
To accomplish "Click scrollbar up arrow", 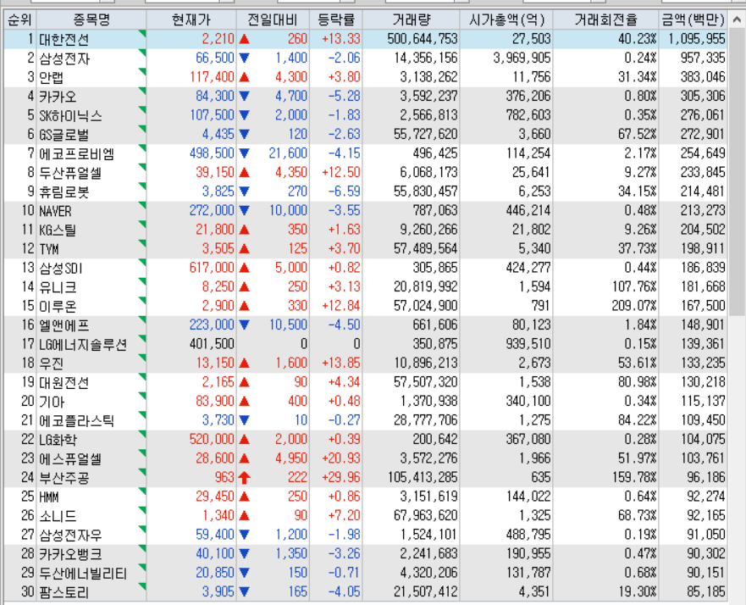I will [x=737, y=20].
